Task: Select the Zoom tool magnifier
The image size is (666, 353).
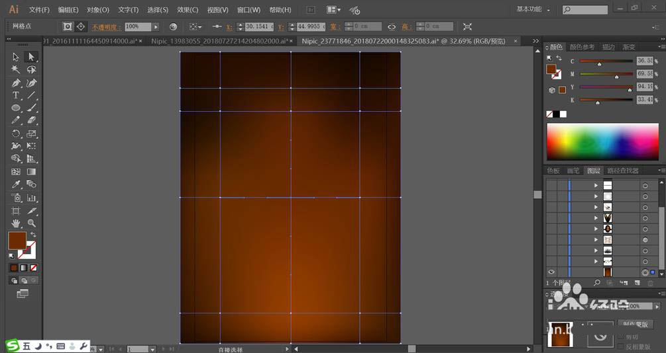Action: (31, 223)
